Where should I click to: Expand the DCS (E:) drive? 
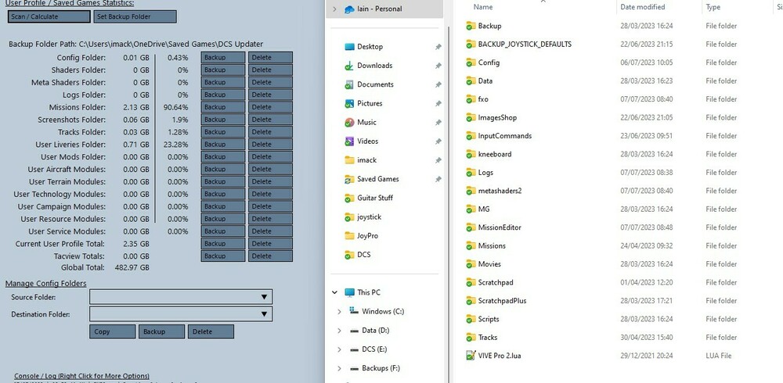[339, 349]
